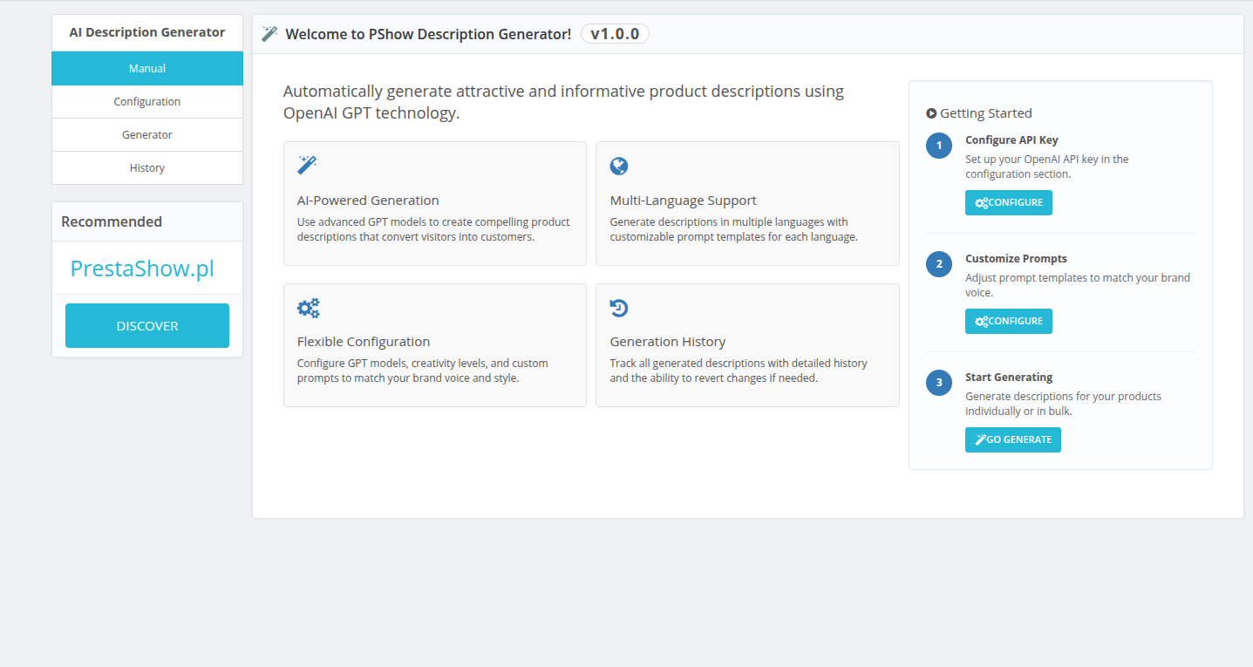Click the Customize Prompts heading
Screen dimensions: 1253x667
pos(1016,258)
